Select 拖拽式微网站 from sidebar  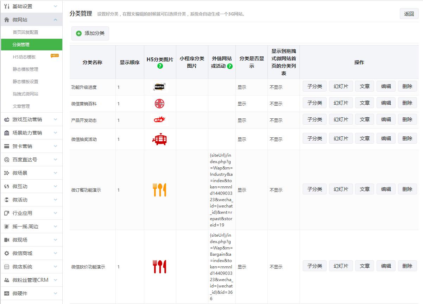coord(25,94)
